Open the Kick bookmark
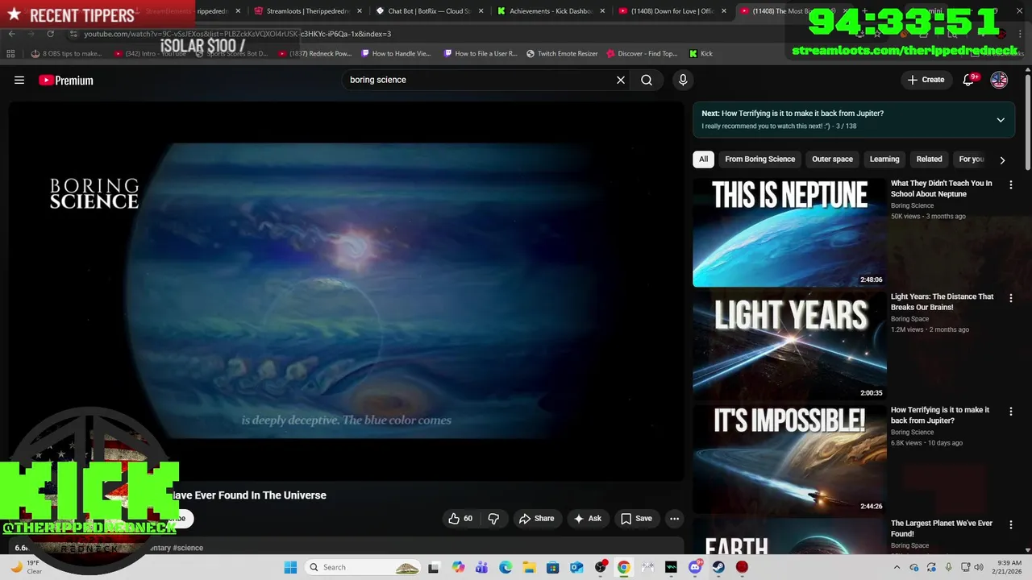This screenshot has width=1032, height=580. (x=701, y=54)
